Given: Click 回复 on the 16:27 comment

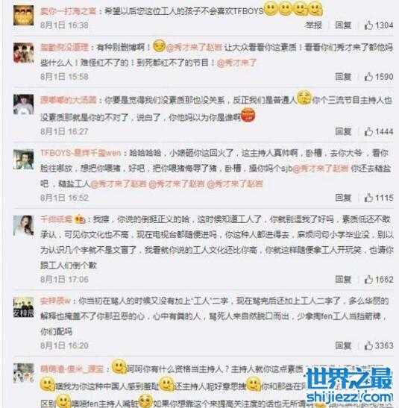Looking at the screenshot, I should click(343, 131).
